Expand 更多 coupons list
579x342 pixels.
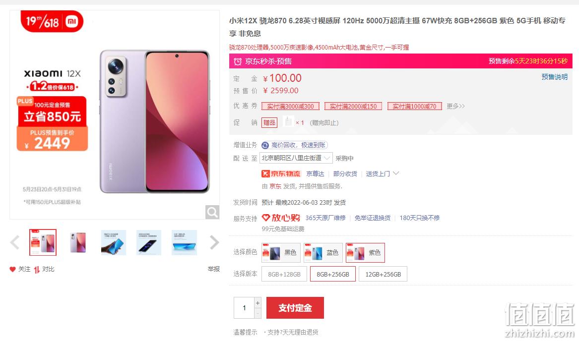click(x=455, y=106)
